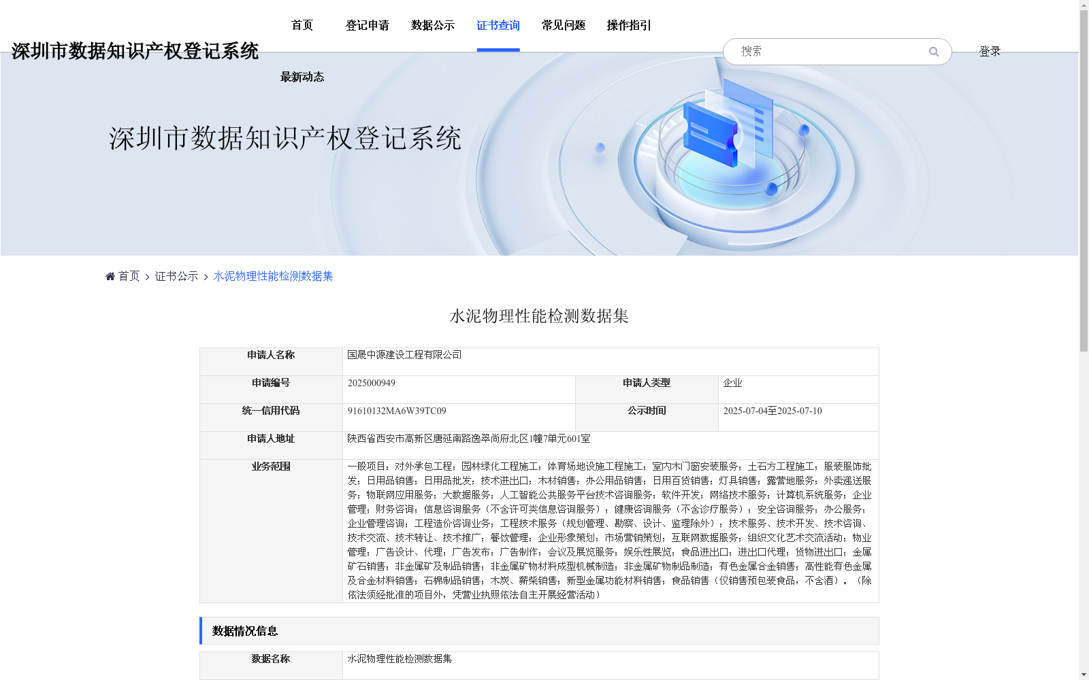Navigate to 证书公示 via breadcrumb
1089x680 pixels.
176,276
